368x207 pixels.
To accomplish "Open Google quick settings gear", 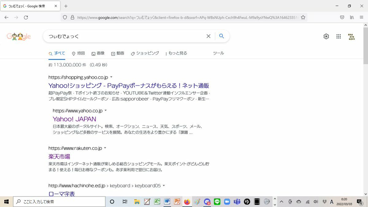I will click(326, 36).
